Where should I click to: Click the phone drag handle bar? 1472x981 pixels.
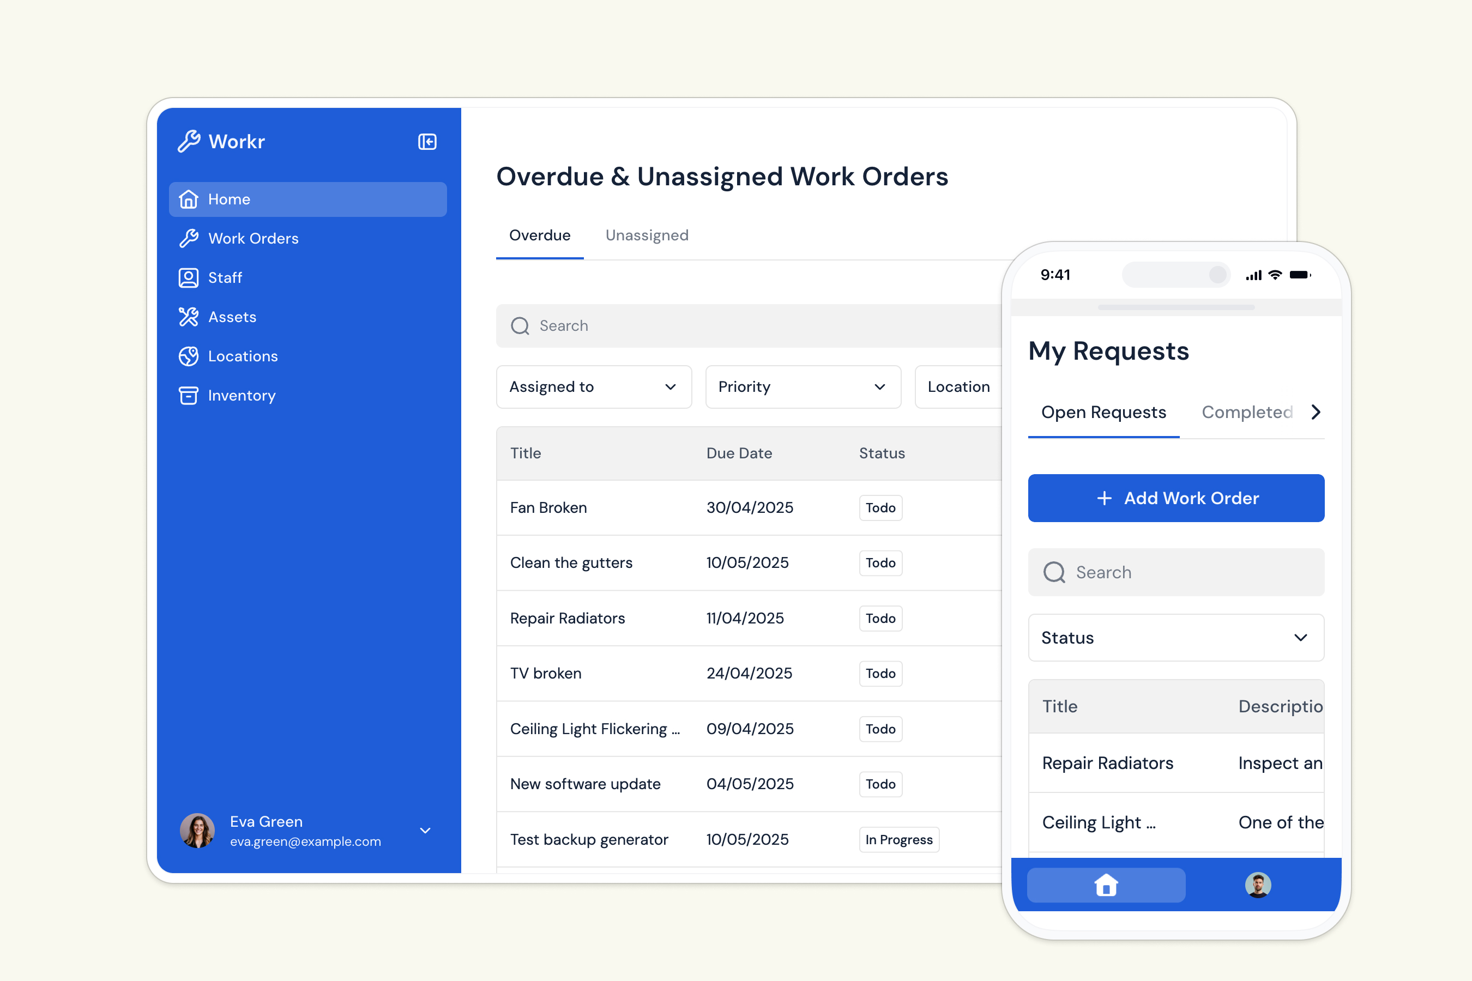[x=1176, y=307]
